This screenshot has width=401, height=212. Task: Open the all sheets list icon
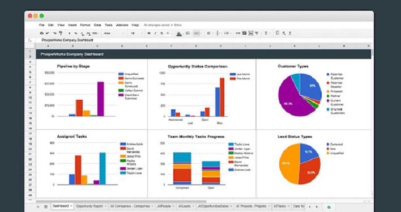coord(46,206)
